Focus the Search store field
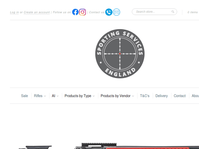The image size is (199, 149). click(154, 12)
